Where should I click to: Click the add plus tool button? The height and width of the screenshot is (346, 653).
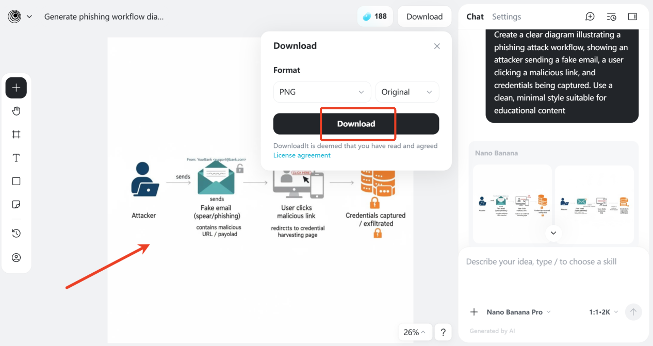pos(16,88)
